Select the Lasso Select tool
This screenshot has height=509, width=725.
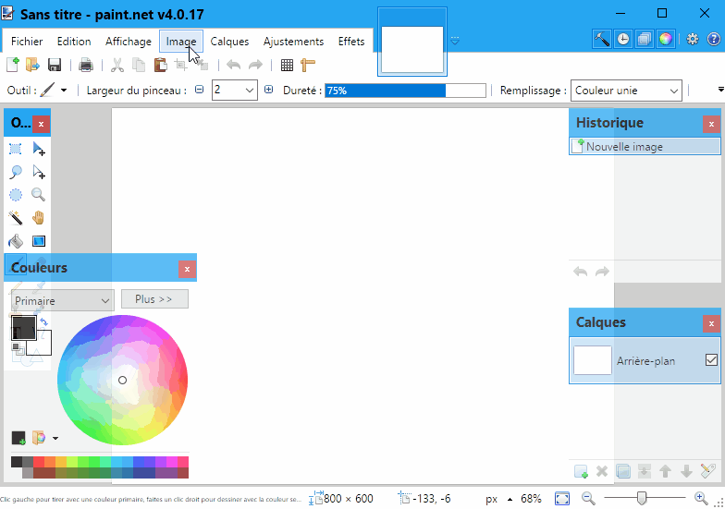[x=15, y=172]
